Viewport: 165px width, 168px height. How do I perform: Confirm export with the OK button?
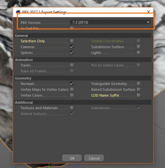point(72,158)
